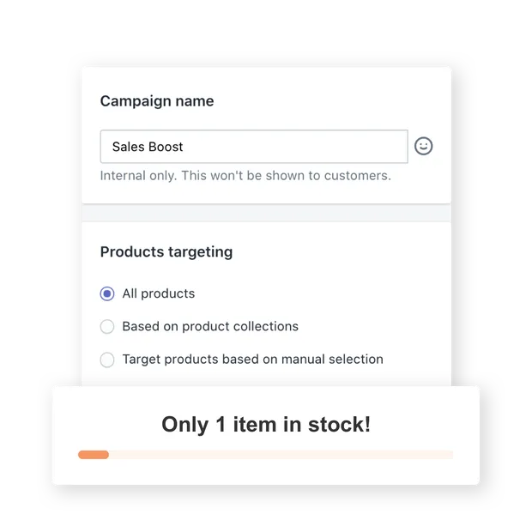Open the emoji picker smiley icon

(423, 146)
